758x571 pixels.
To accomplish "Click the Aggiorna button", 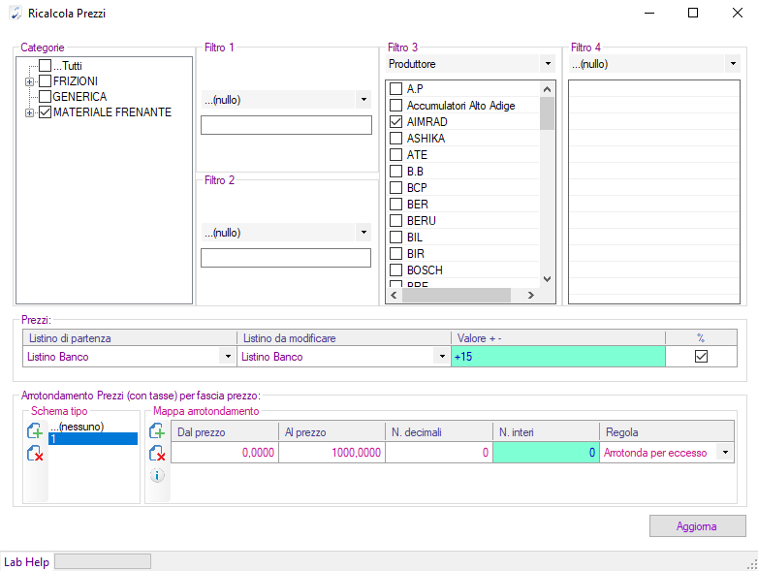I will coord(697,526).
